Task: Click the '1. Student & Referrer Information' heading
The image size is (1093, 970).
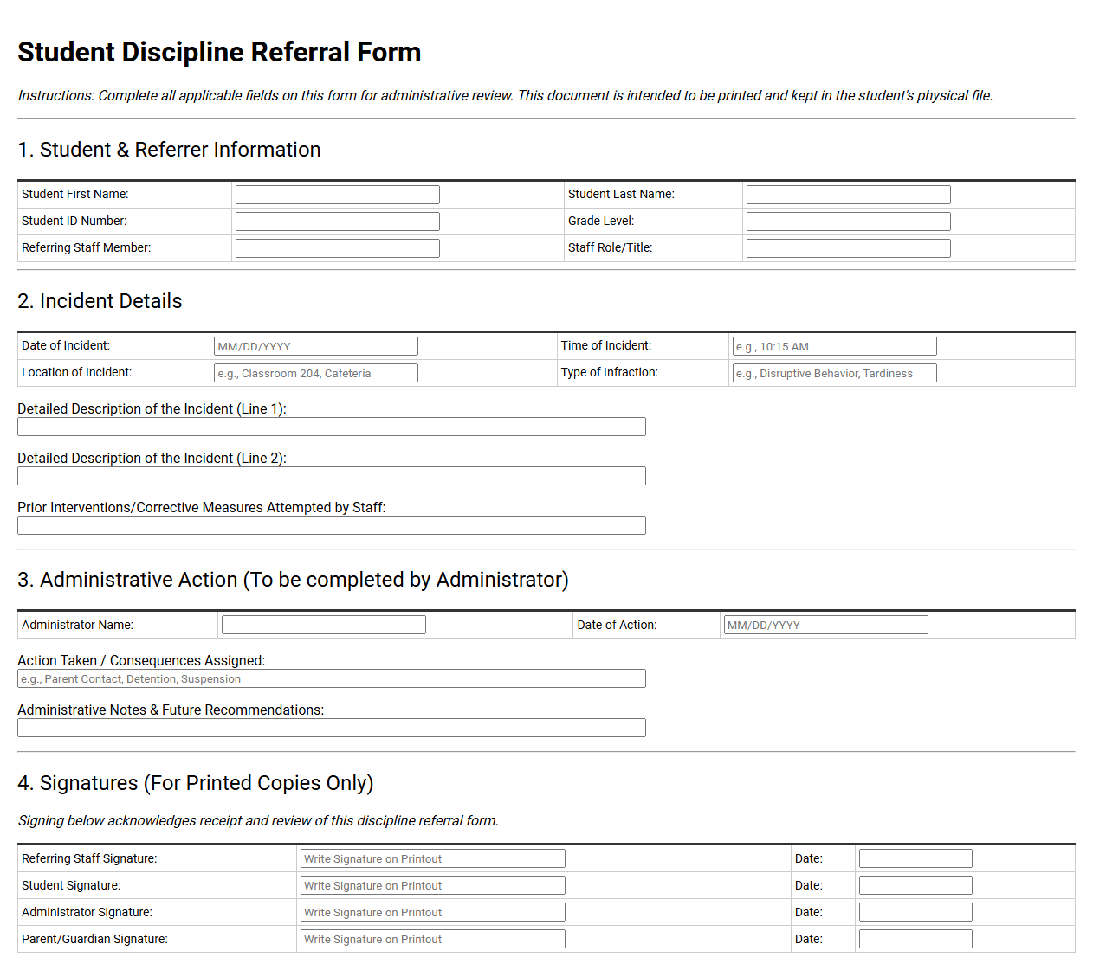Action: click(x=169, y=150)
